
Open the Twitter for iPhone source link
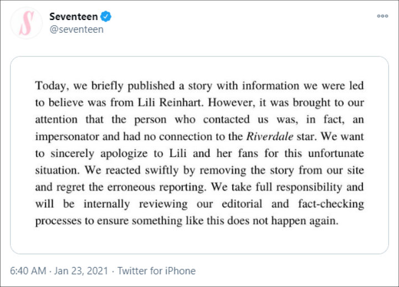tap(156, 271)
